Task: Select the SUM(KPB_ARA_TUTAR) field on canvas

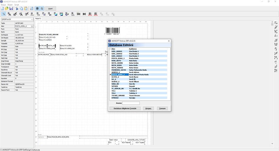Action: pyautogui.click(x=136, y=140)
